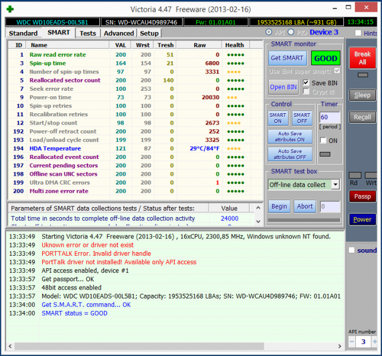Select the API radio button

click(269, 32)
